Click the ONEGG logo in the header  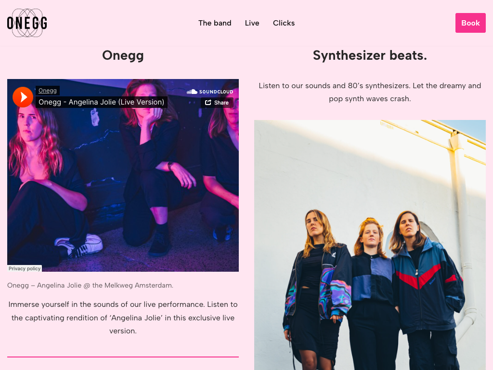[27, 23]
